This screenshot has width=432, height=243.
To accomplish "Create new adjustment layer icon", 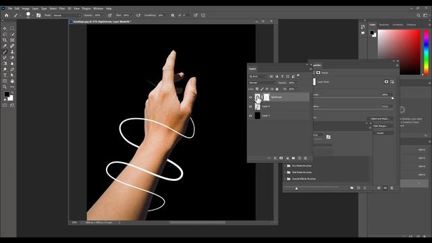I will (287, 158).
